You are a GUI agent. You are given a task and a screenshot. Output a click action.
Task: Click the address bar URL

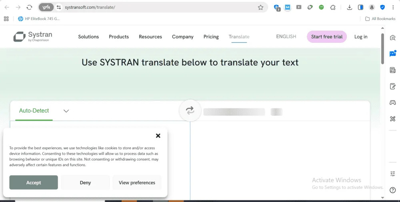pos(90,7)
